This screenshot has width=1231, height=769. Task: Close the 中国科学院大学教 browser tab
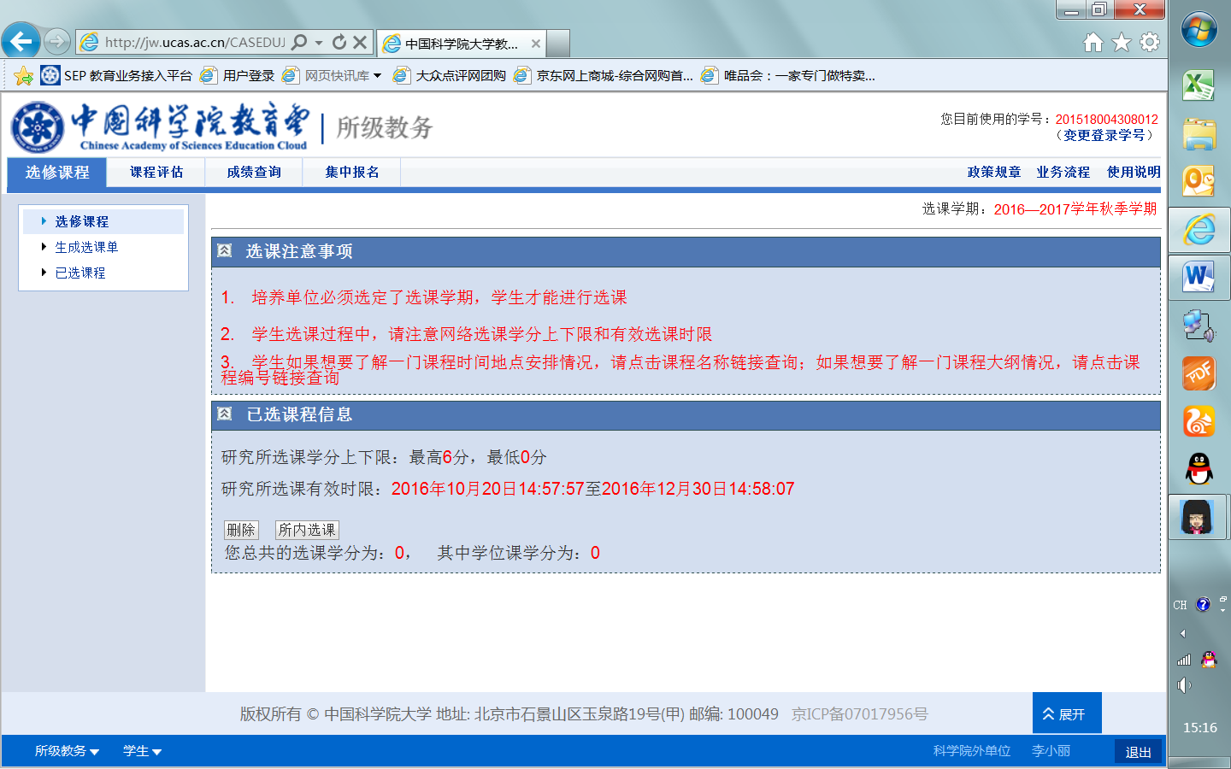click(x=536, y=44)
